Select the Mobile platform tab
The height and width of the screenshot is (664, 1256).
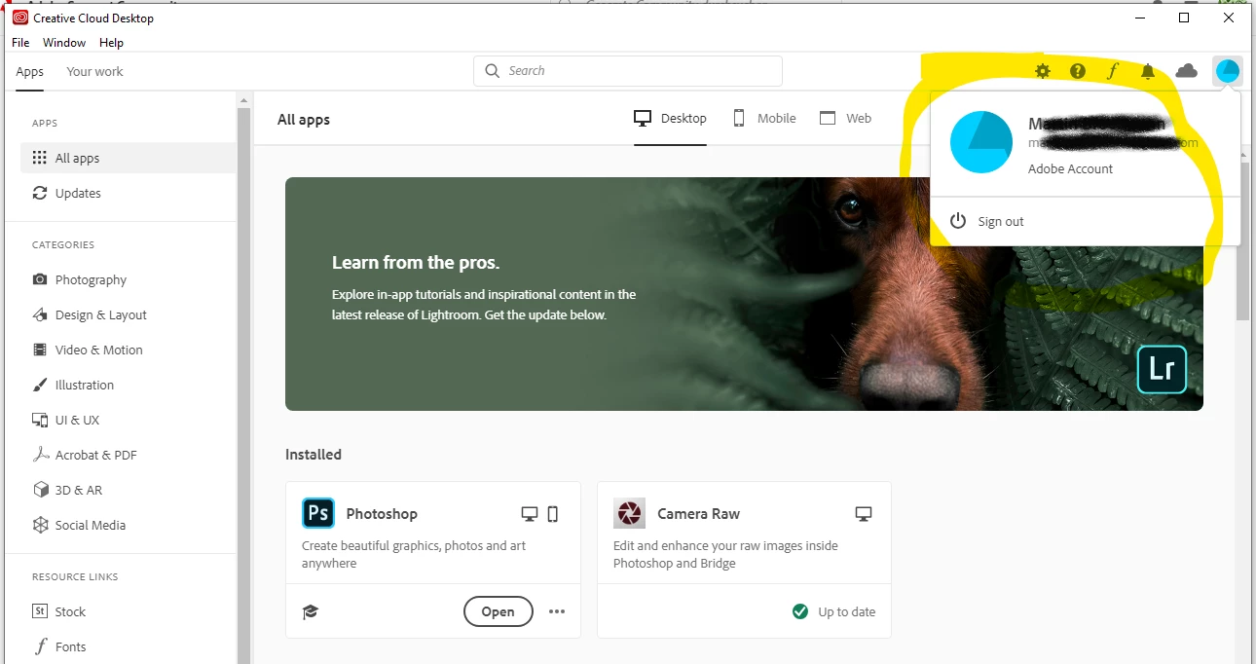coord(764,119)
